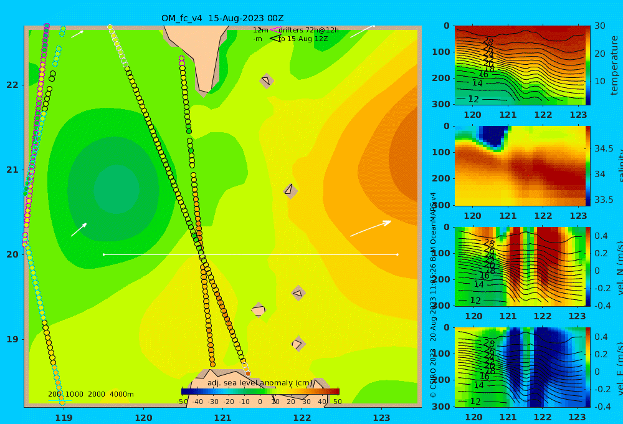
Task: Click the salinity colorbar
Action: pyautogui.click(x=588, y=166)
